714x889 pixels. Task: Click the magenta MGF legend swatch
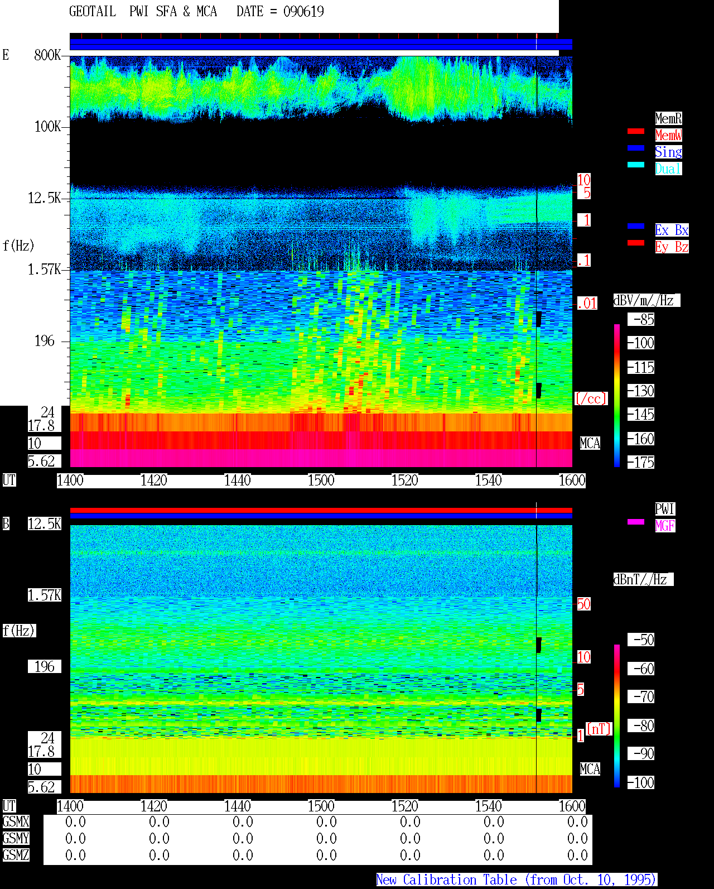coord(636,522)
